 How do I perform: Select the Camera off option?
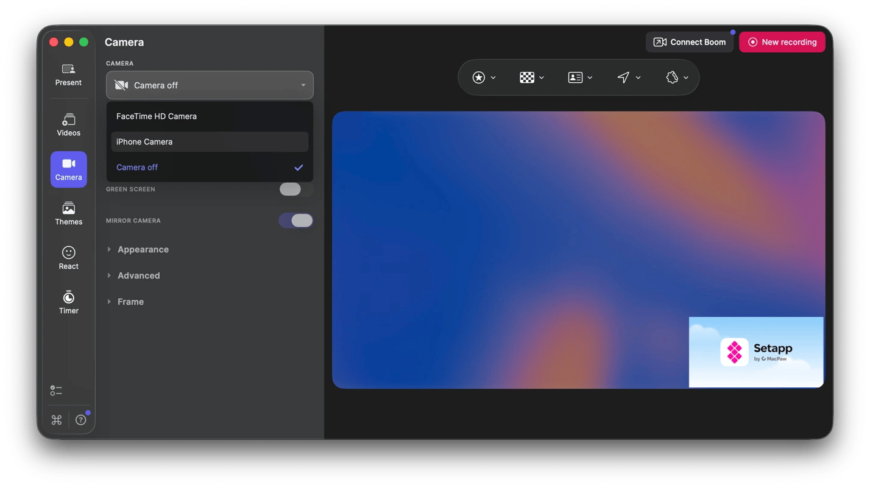click(x=210, y=168)
